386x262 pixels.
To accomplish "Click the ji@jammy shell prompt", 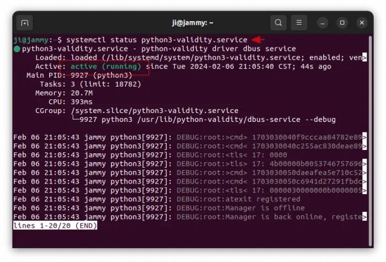I will pos(33,40).
